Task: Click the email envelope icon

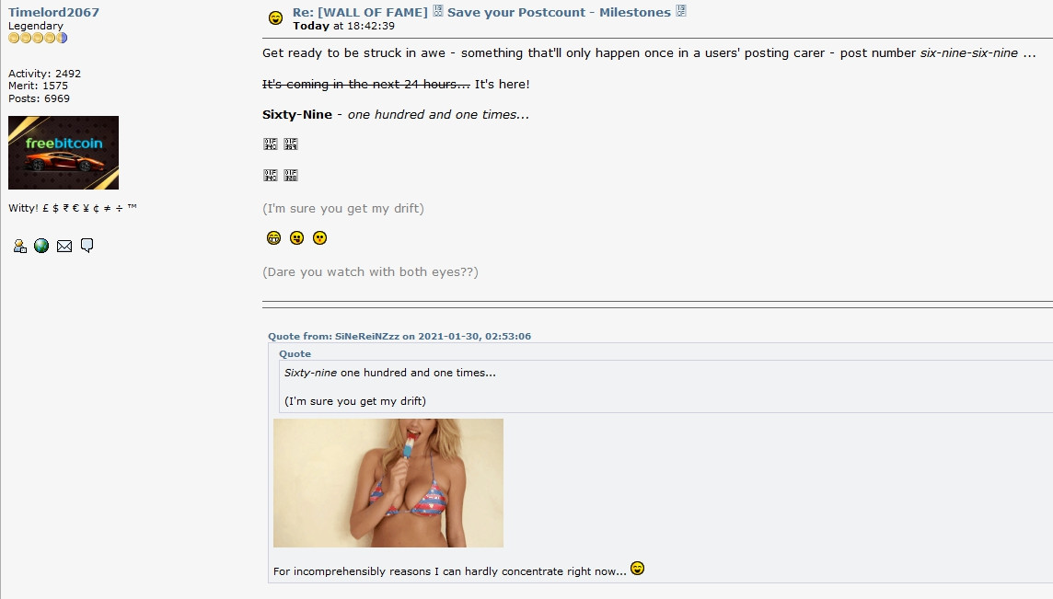Action: click(x=64, y=247)
